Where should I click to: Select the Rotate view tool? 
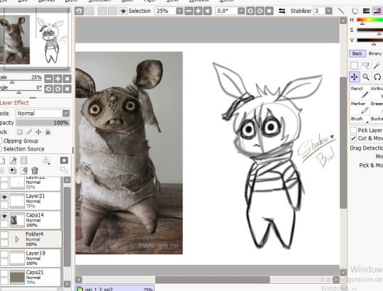point(377,77)
